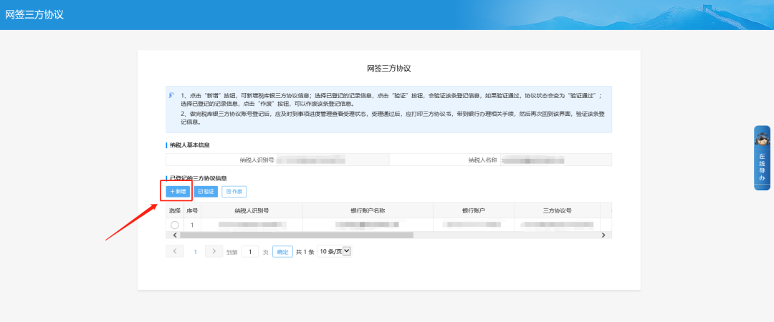Open the 10 条/页 dropdown
This screenshot has width=774, height=322.
pos(334,251)
